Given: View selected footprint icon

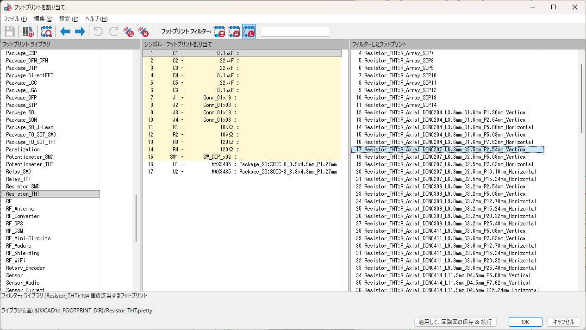Looking at the screenshot, I should [x=47, y=31].
